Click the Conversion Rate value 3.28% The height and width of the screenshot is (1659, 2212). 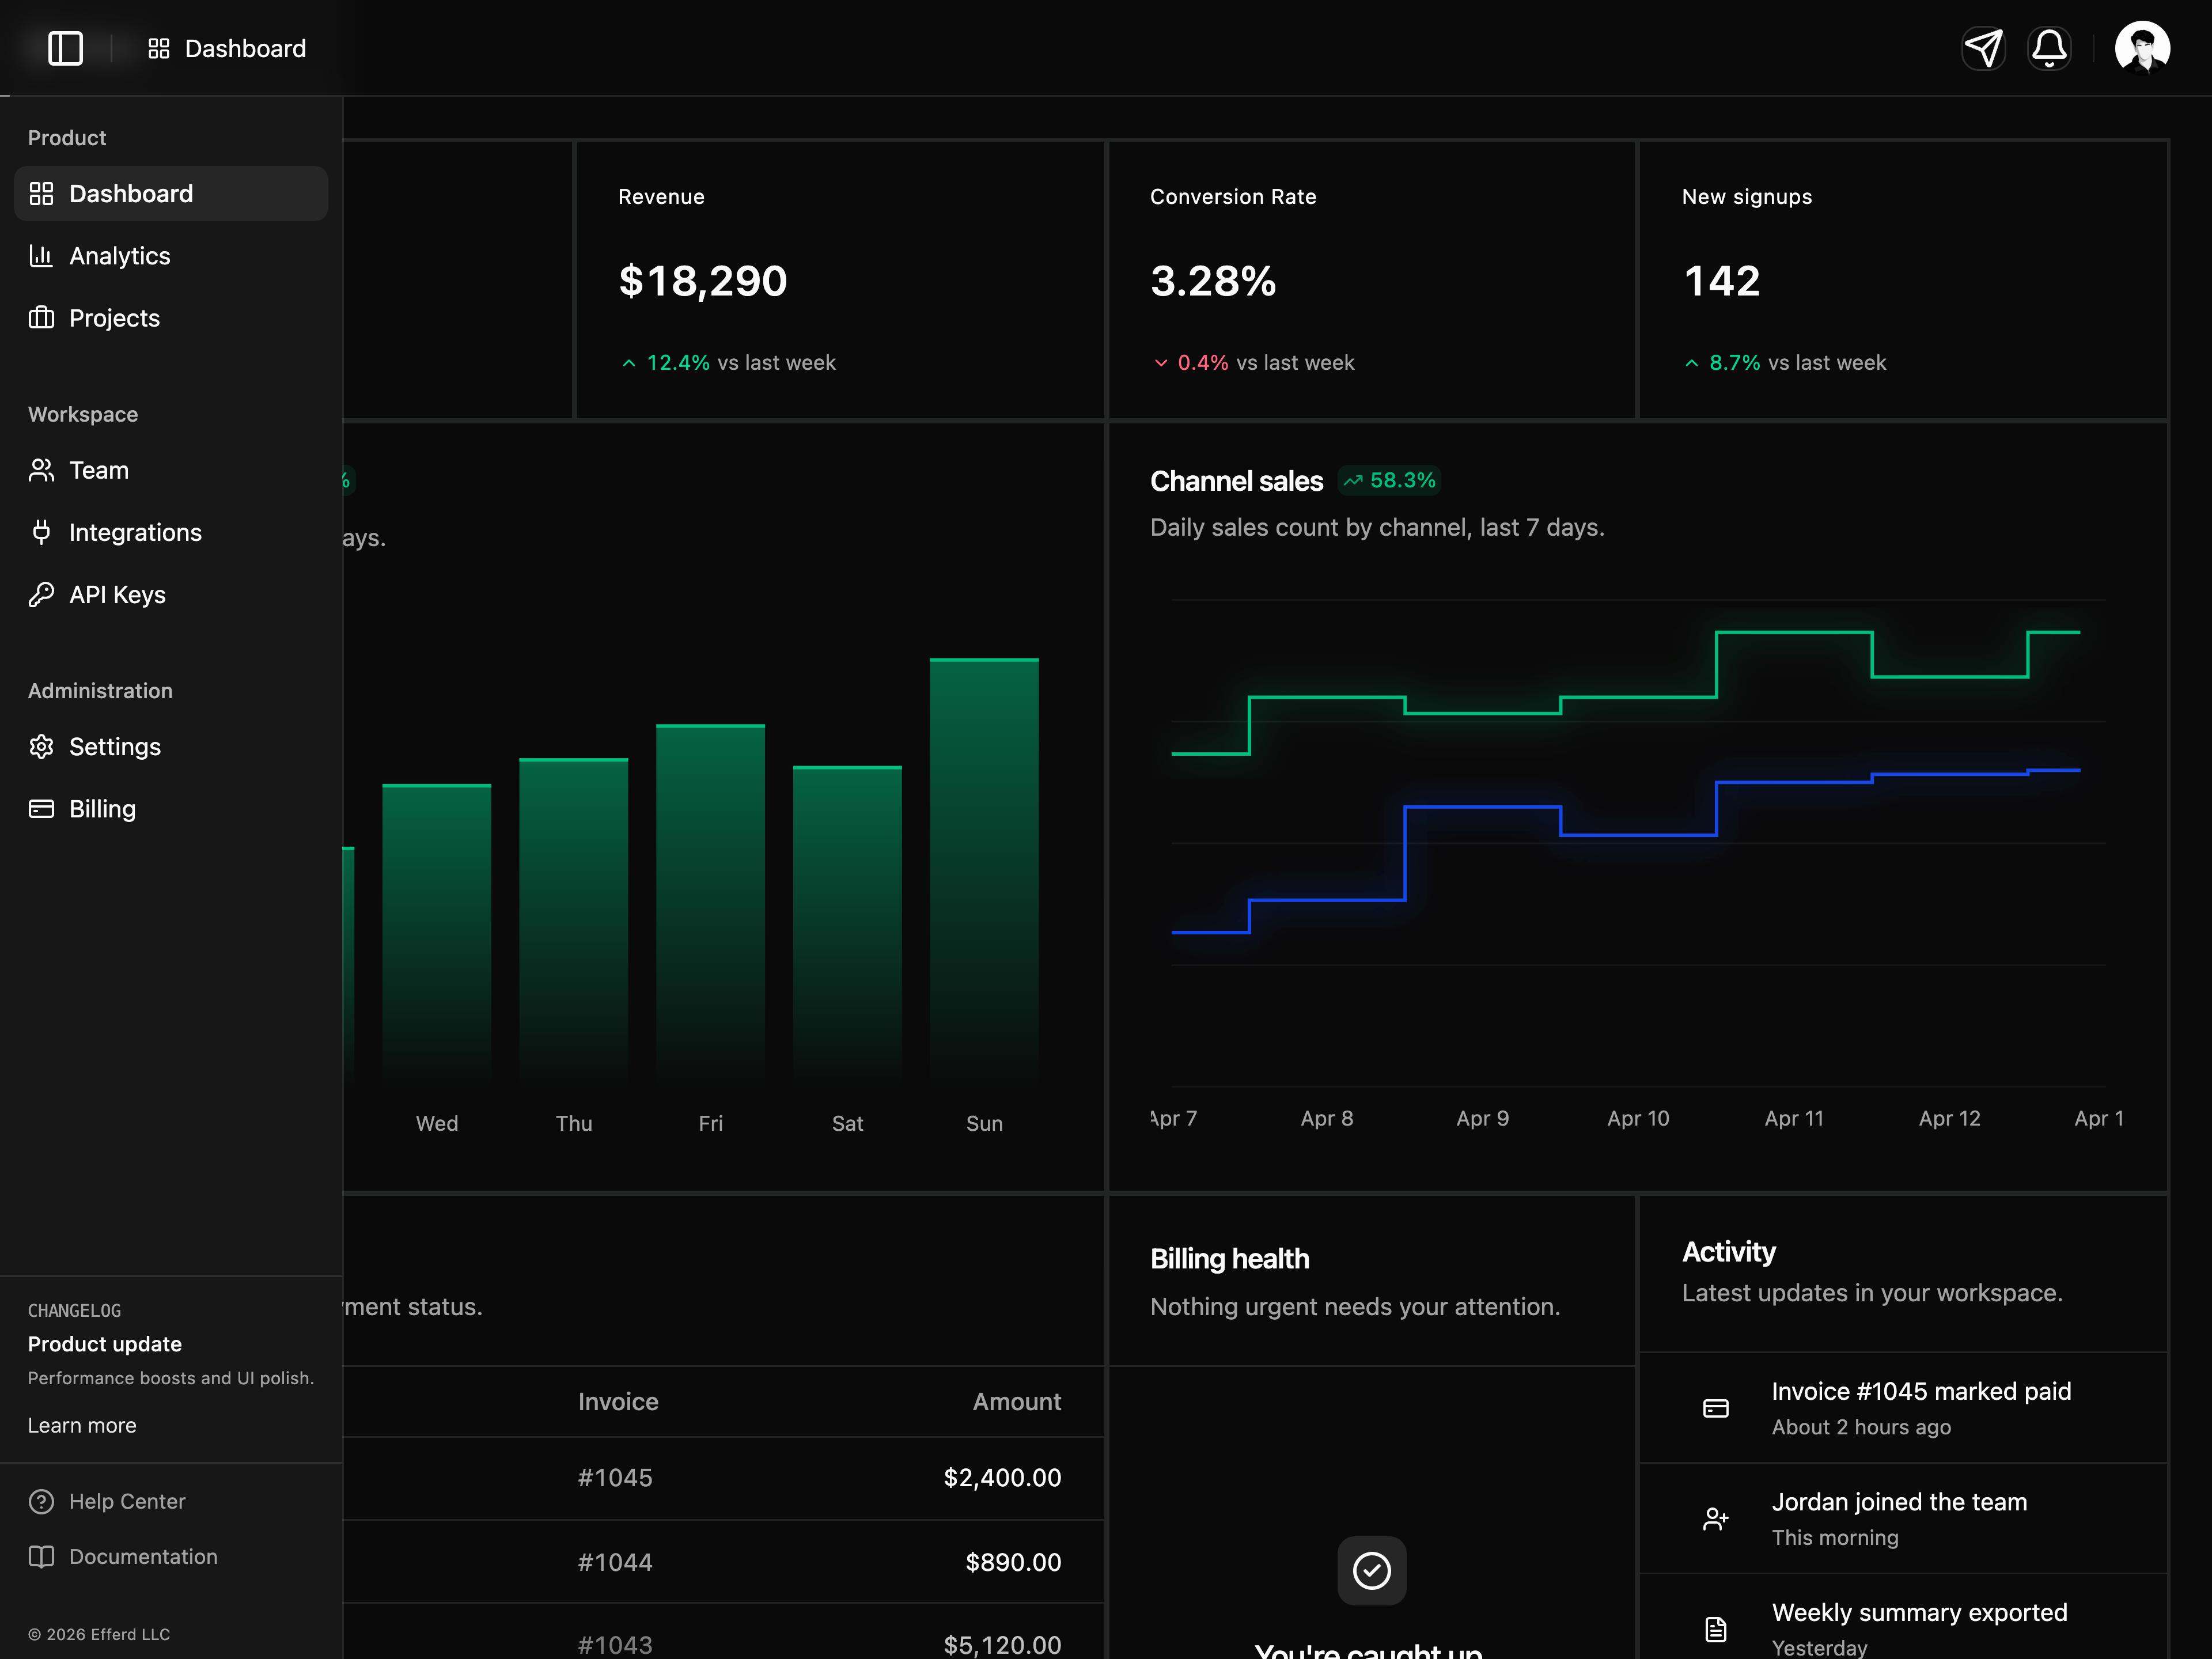[x=1213, y=281]
